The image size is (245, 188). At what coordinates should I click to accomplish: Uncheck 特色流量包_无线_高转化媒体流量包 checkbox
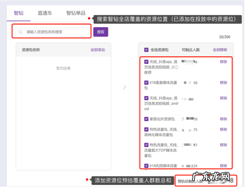[146, 129]
